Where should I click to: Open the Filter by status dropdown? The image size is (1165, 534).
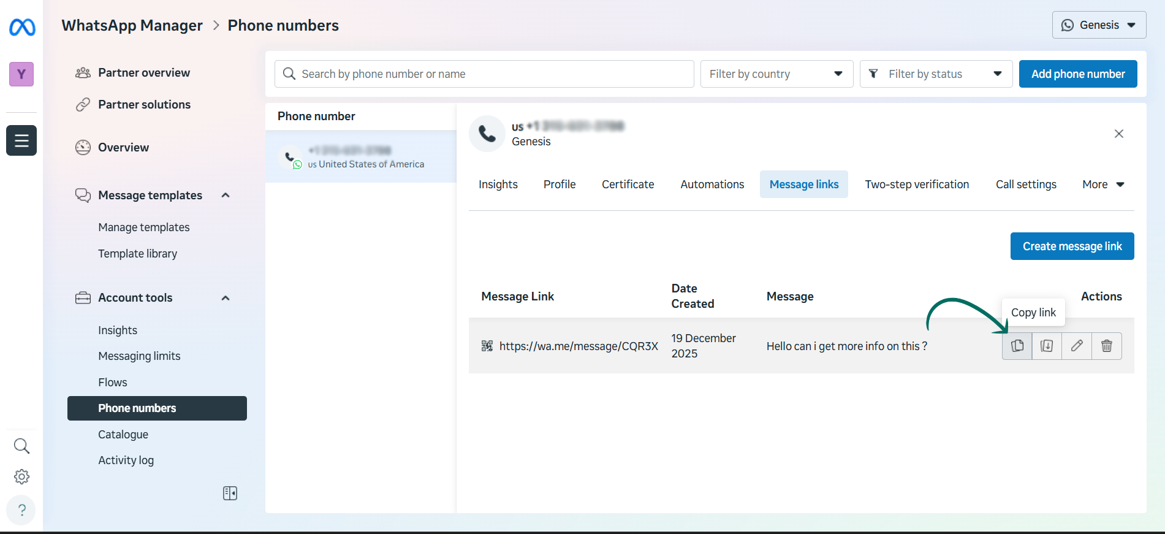coord(935,74)
